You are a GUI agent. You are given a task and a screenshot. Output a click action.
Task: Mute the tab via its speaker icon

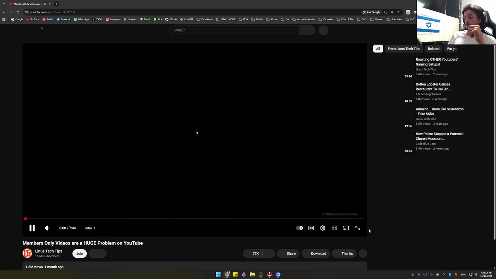click(45, 4)
